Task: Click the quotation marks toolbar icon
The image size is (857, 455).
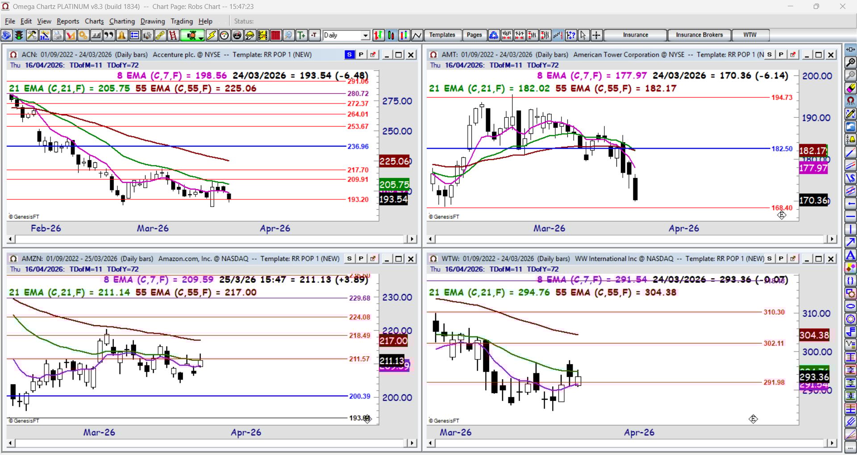Action: 109,35
